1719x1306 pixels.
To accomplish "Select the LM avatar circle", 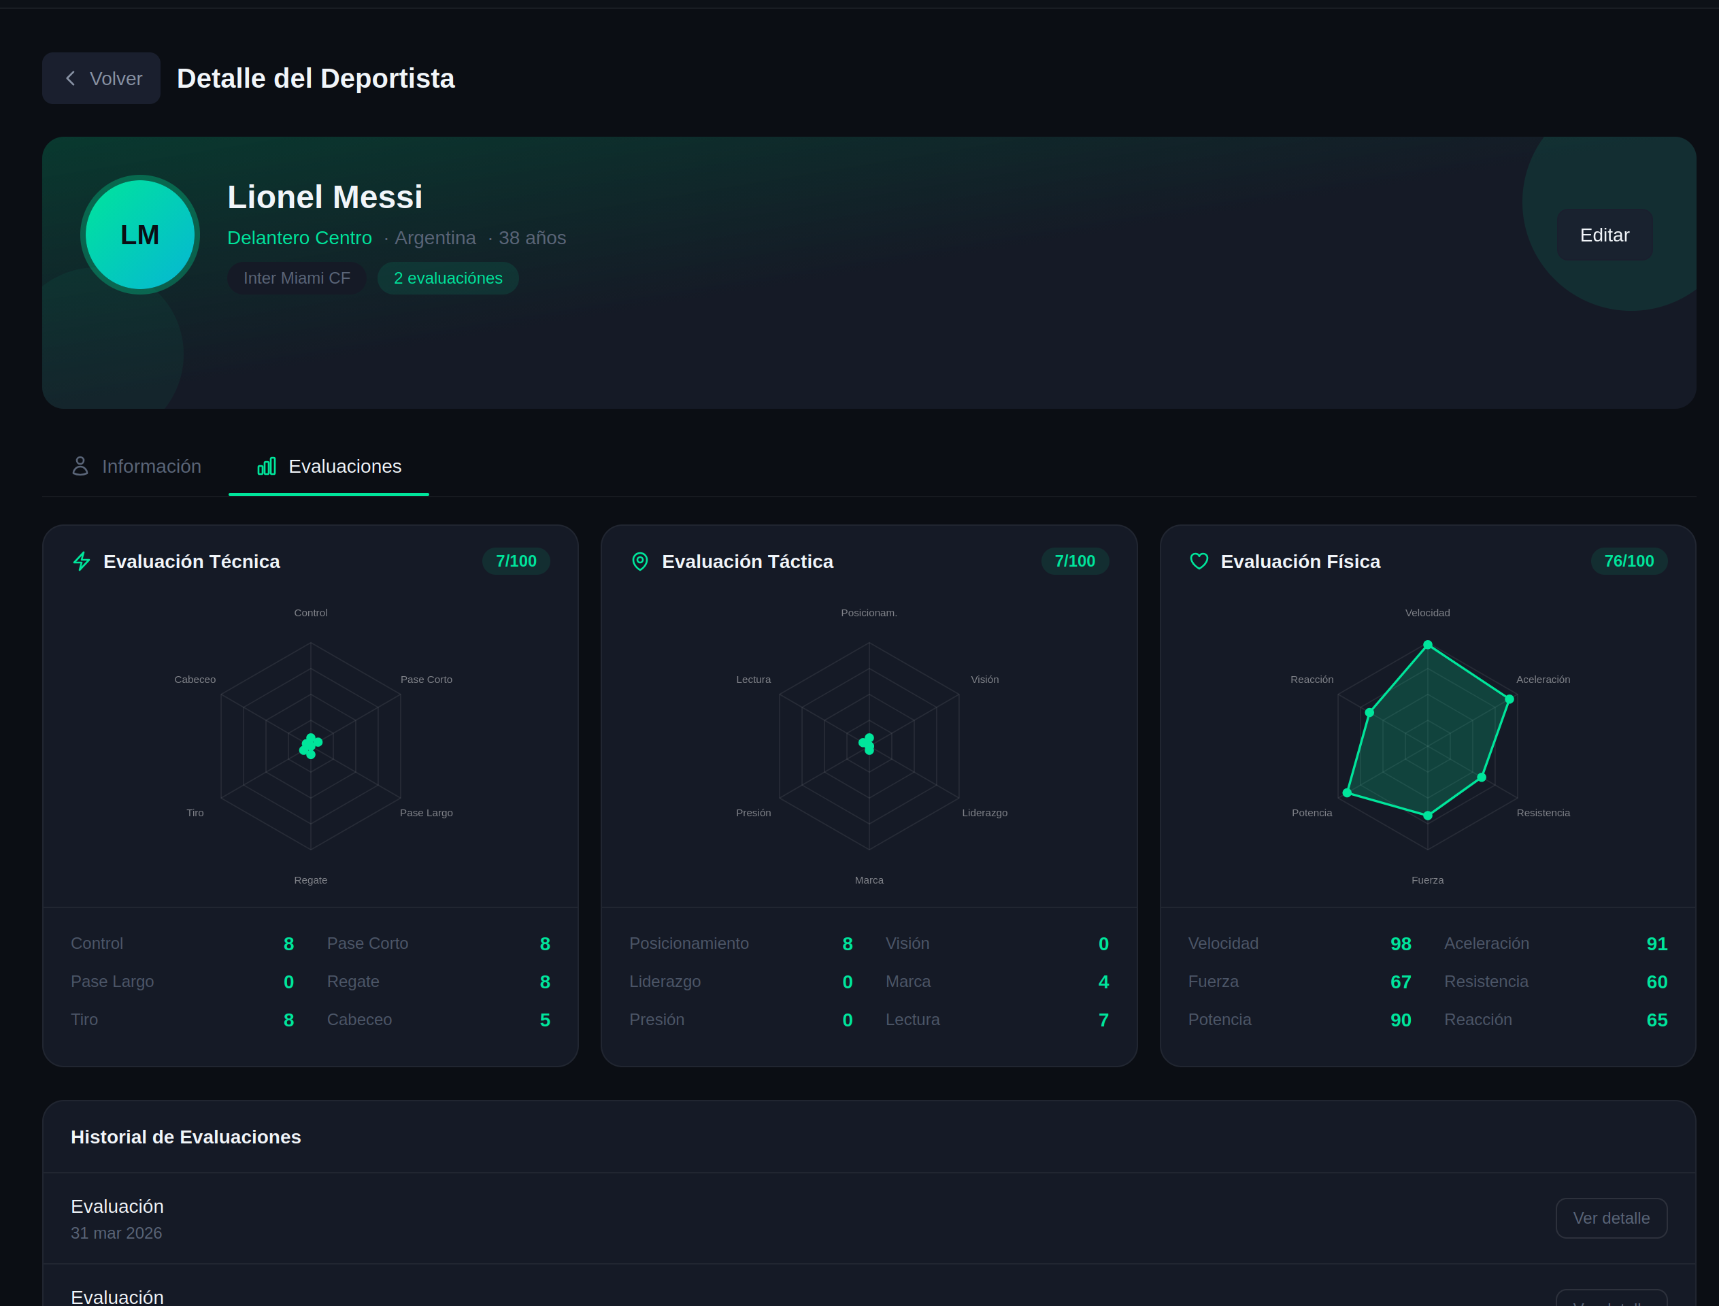I will 140,235.
